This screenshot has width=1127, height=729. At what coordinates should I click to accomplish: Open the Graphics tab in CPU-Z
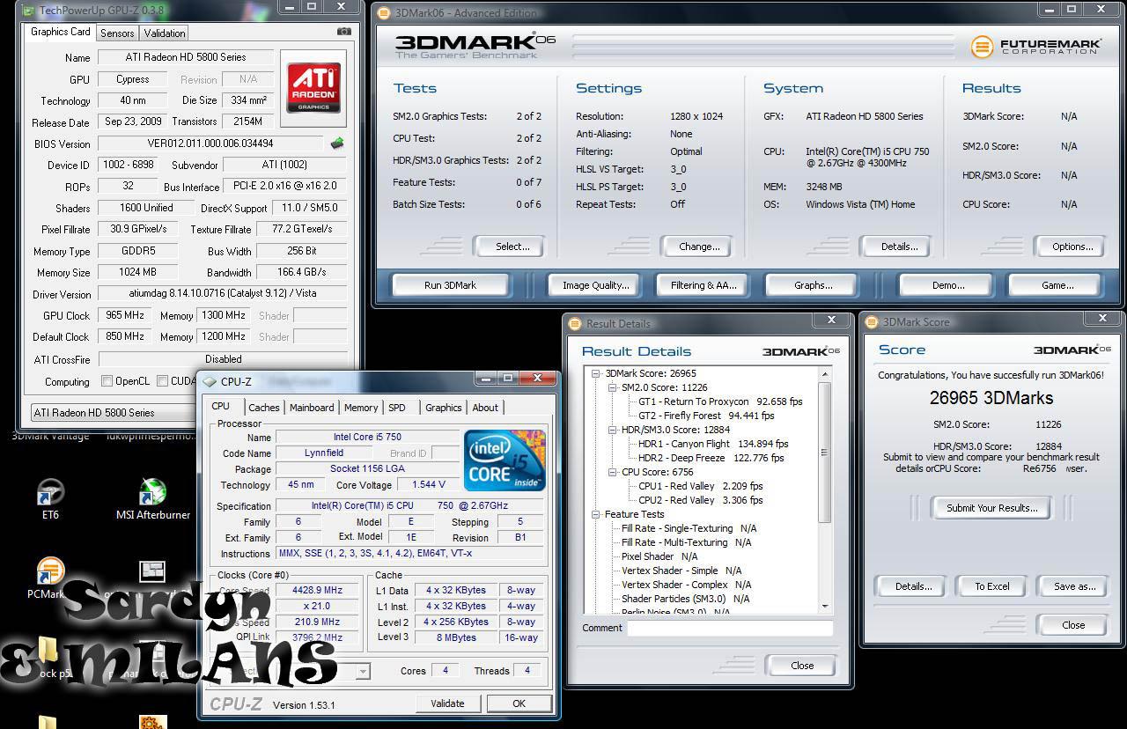pos(443,408)
